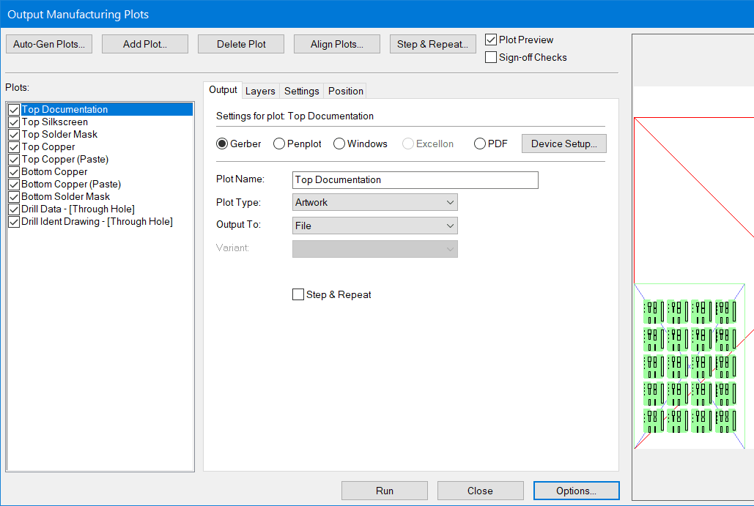Enable the Step & Repeat checkbox
Image resolution: width=754 pixels, height=506 pixels.
tap(298, 294)
